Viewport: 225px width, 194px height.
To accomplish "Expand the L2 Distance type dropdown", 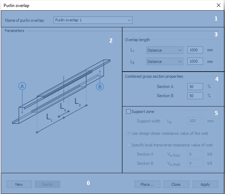I will point(165,62).
